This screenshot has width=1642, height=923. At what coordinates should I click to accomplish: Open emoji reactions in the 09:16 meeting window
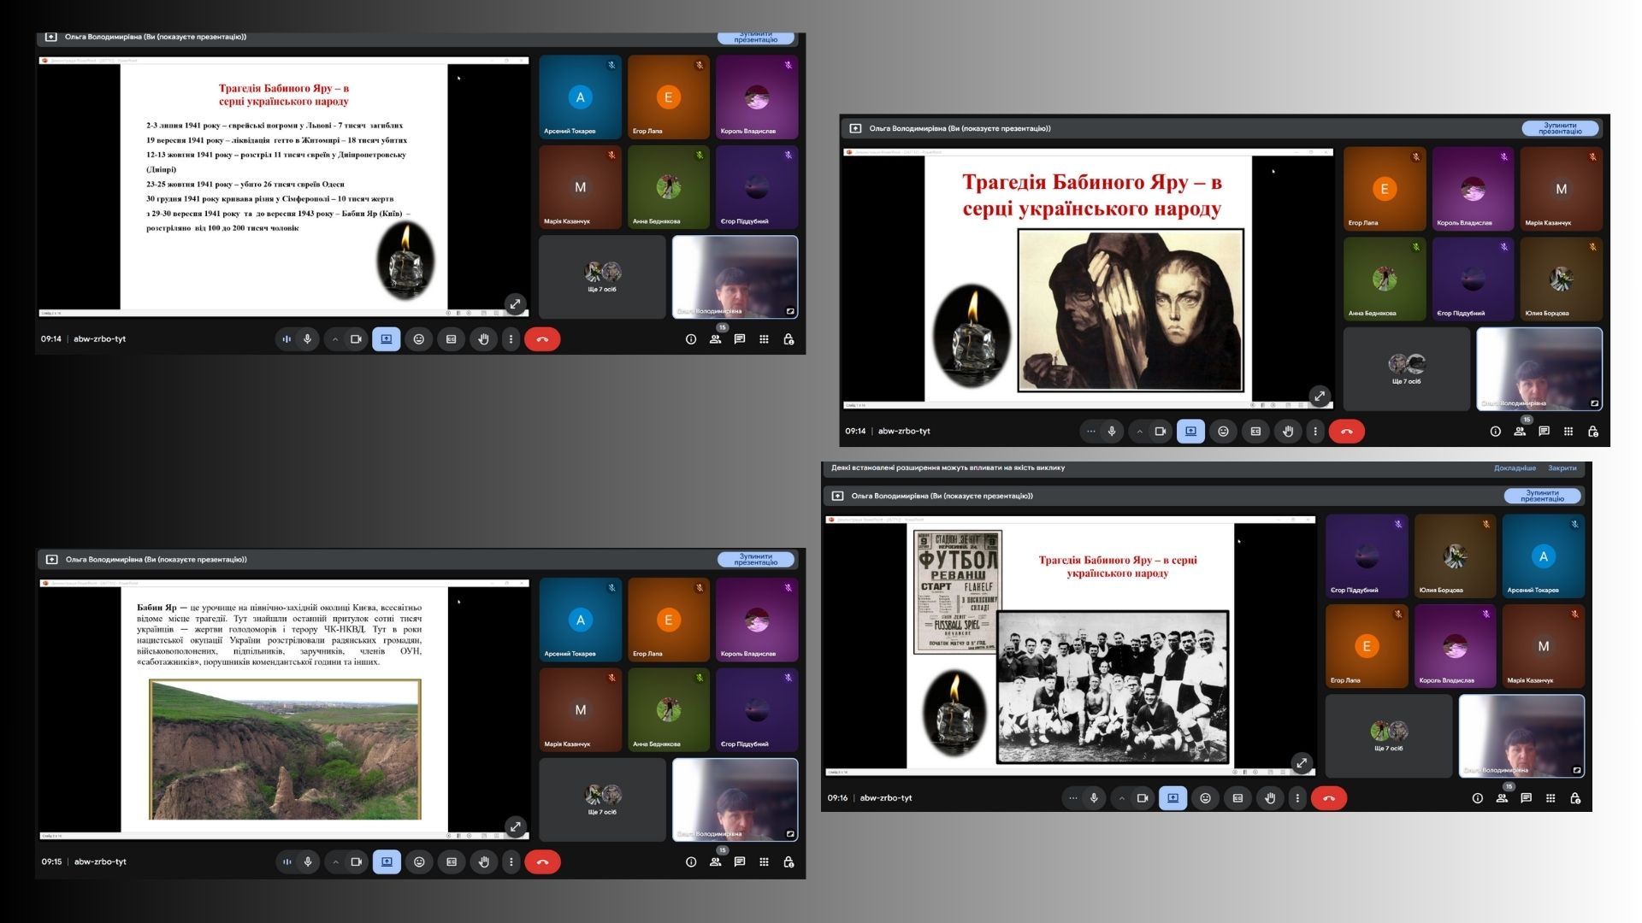point(1205,798)
